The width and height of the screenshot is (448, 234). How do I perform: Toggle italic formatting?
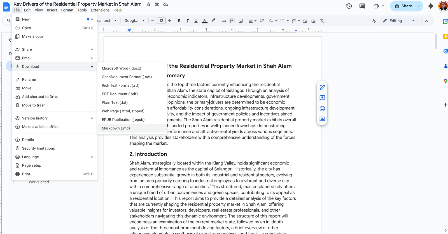pyautogui.click(x=188, y=21)
